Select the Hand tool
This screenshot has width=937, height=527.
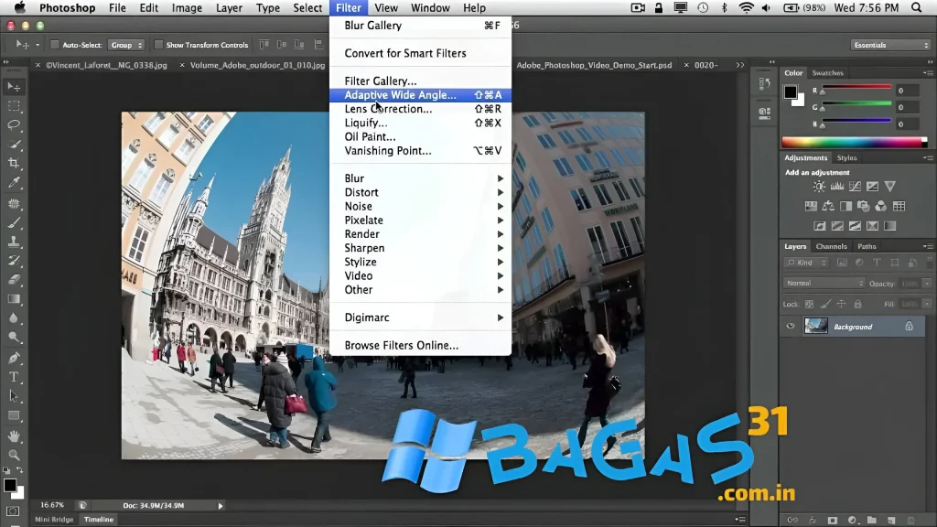coord(14,436)
